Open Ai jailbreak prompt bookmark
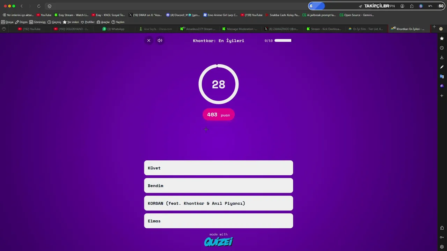 tap(319, 15)
